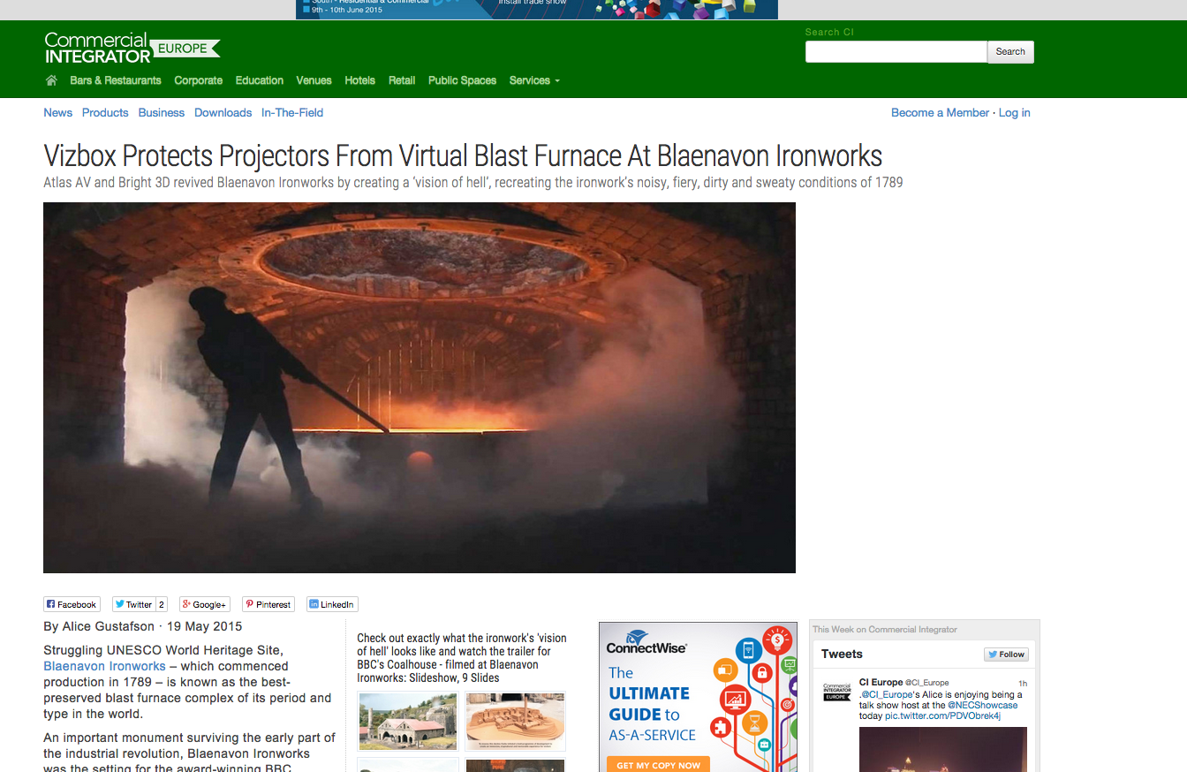Click author line 'By Alice Gustafson'
The height and width of the screenshot is (772, 1187).
coord(99,627)
